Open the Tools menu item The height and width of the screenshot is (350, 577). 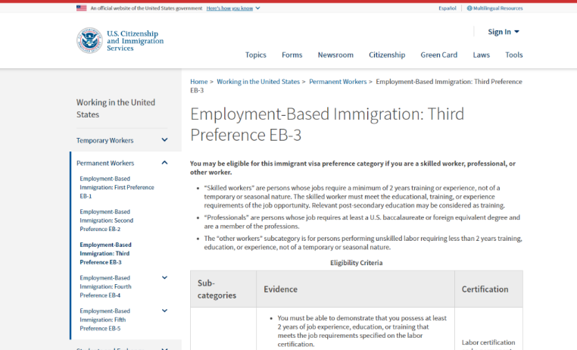tap(513, 55)
